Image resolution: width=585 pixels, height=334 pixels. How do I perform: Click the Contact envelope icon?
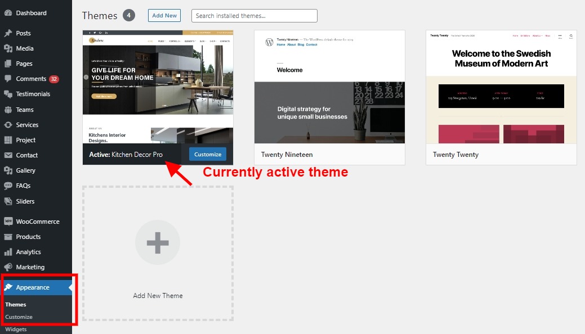coord(8,155)
